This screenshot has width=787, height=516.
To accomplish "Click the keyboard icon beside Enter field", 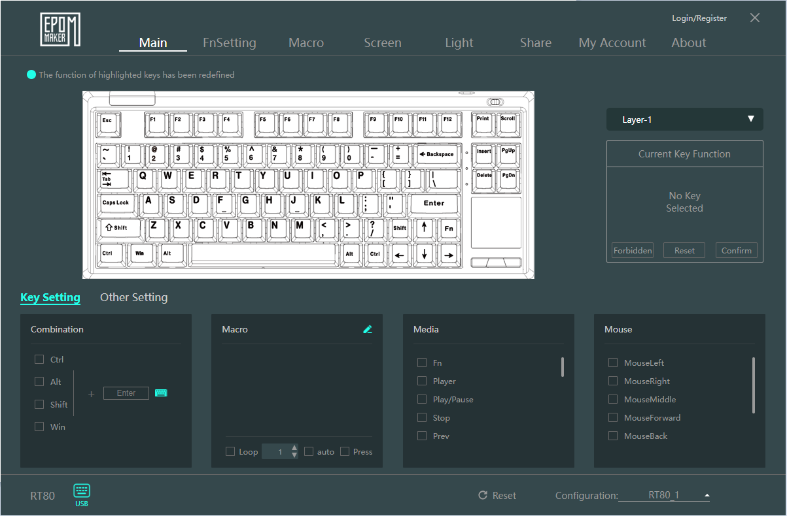I will pos(161,393).
